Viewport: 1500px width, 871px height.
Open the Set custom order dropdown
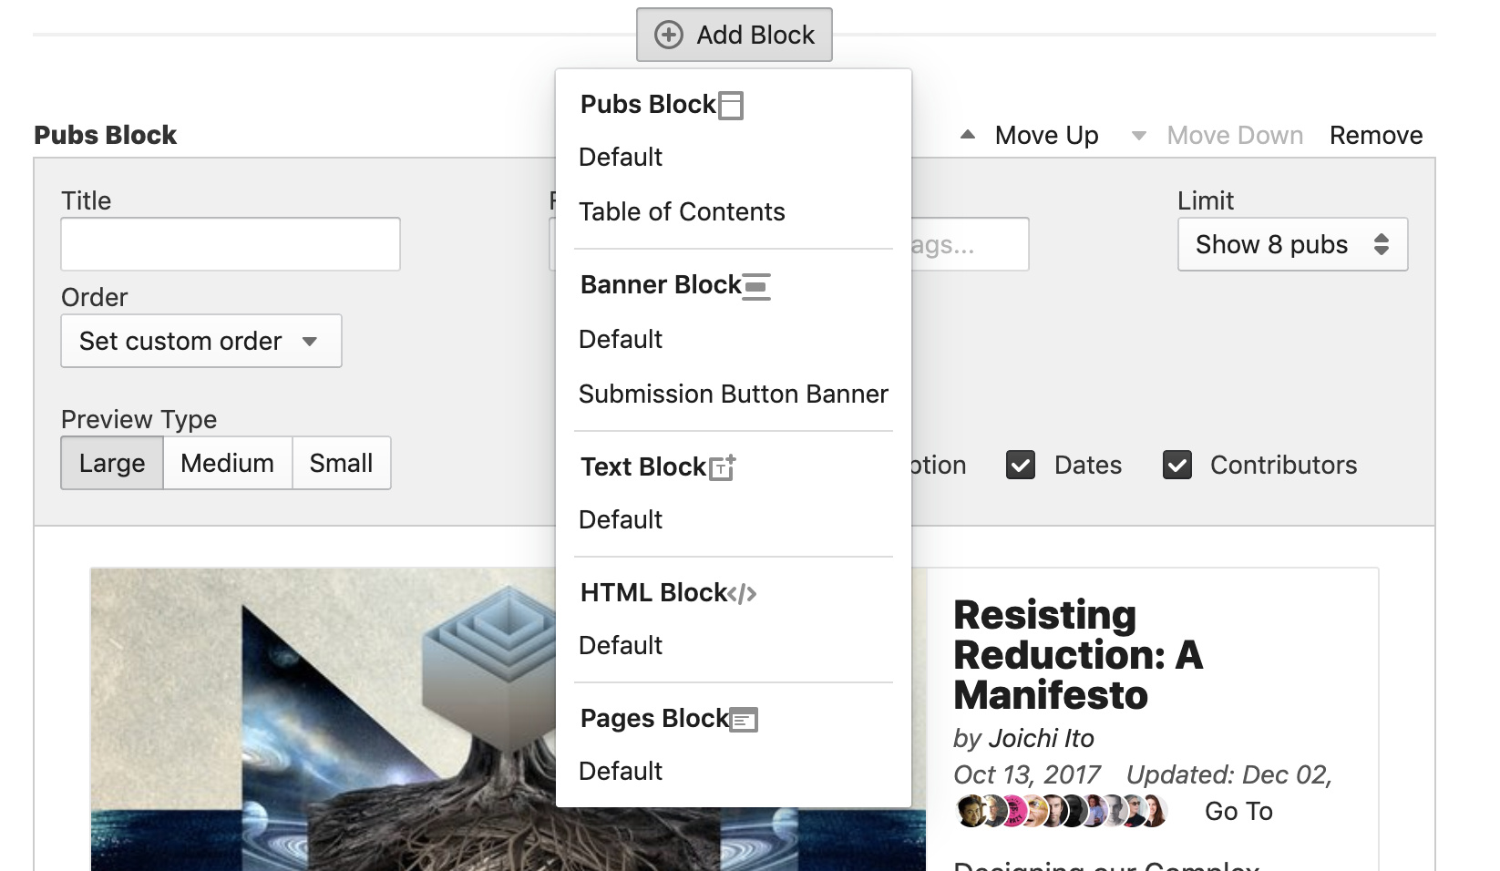(200, 341)
